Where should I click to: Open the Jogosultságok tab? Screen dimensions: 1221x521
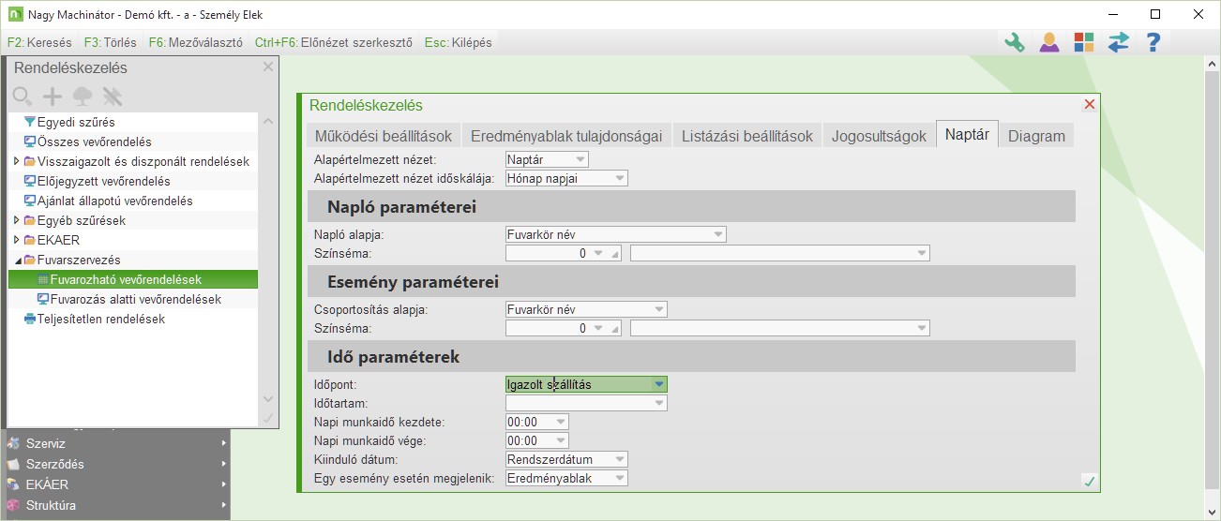[879, 135]
